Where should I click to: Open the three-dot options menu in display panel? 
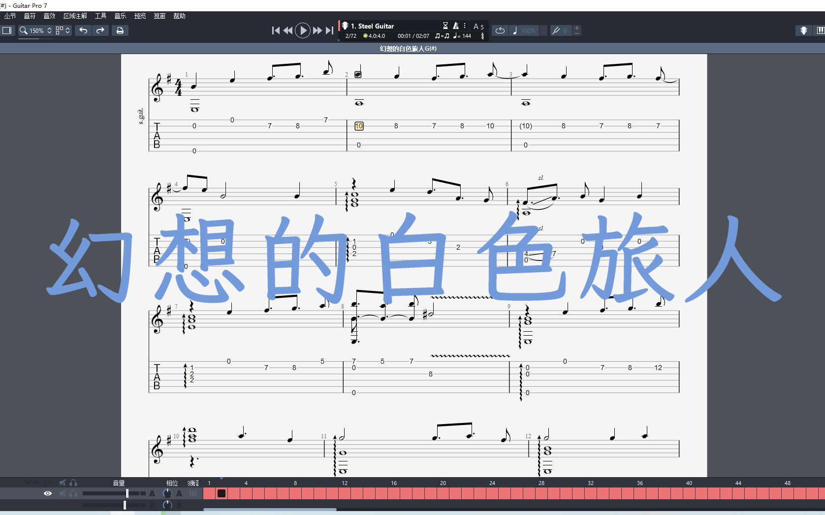465,26
